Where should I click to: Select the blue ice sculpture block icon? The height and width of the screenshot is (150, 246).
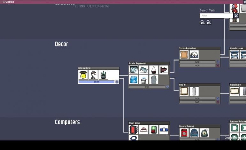point(134,79)
